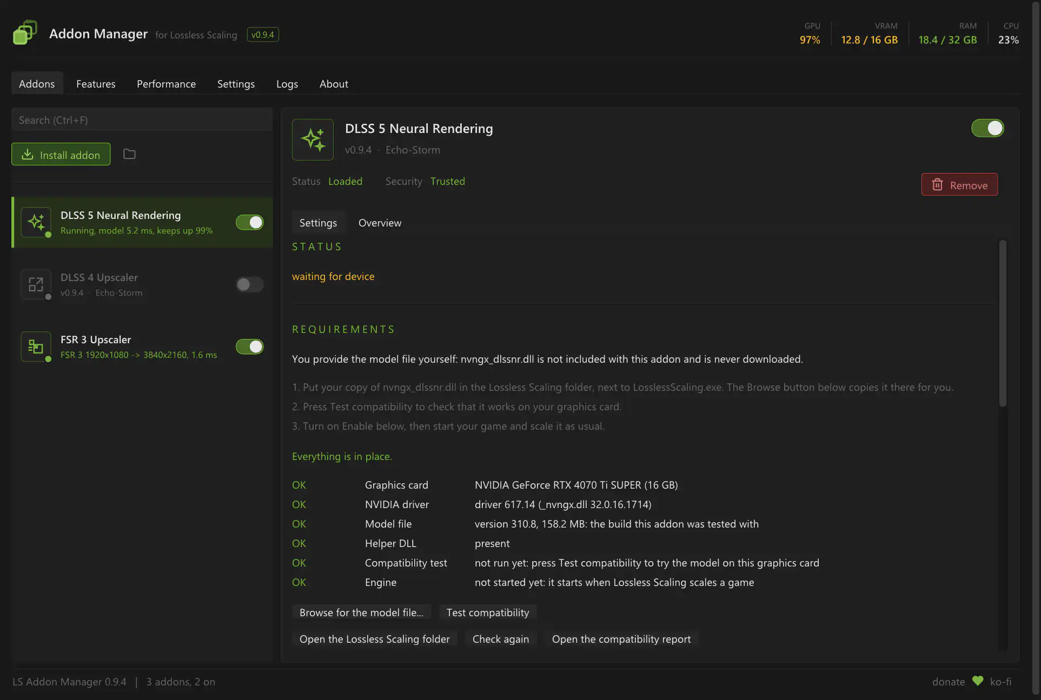Open the Performance tab
1041x700 pixels.
(x=166, y=84)
